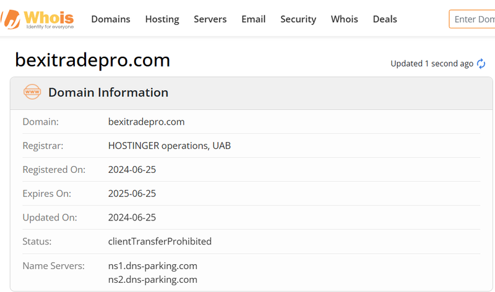Open the Whois logo homepage
Viewport: 495px width, 292px height.
pos(37,19)
